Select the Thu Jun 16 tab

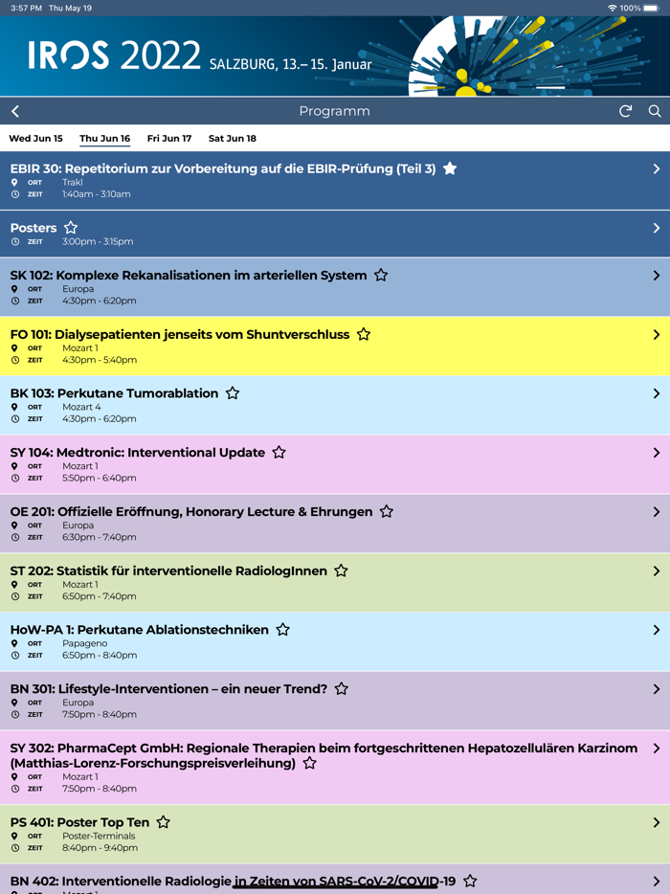point(105,139)
